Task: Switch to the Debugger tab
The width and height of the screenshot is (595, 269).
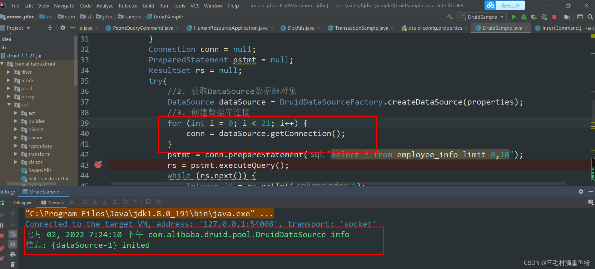Action: pos(22,203)
